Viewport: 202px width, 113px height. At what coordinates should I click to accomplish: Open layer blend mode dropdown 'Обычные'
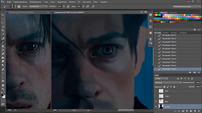[168, 83]
